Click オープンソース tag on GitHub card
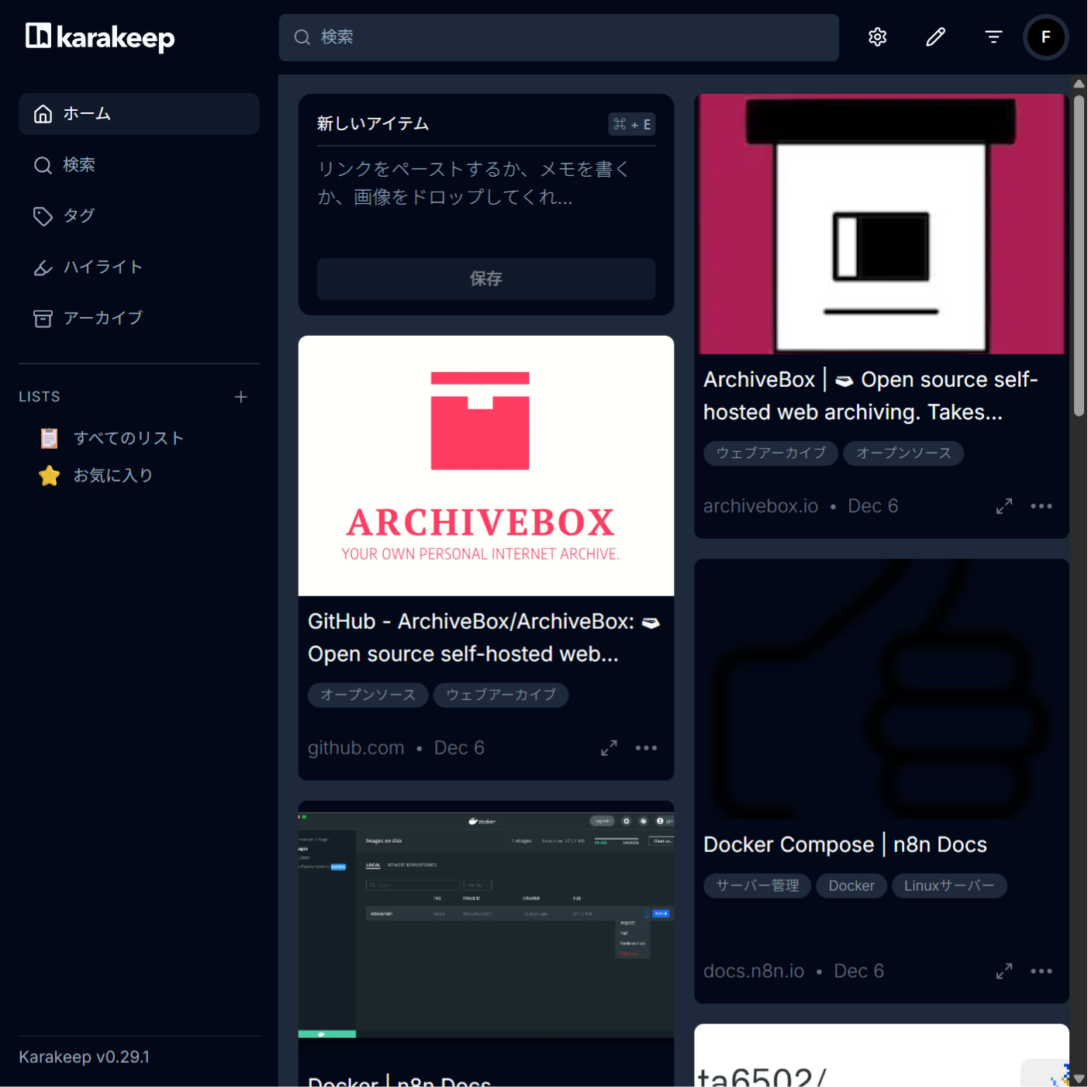Viewport: 1088px width, 1087px height. click(368, 695)
